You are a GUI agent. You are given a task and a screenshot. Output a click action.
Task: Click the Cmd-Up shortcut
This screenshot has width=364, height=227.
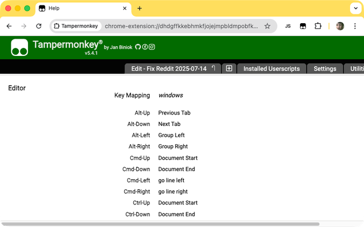click(x=140, y=158)
